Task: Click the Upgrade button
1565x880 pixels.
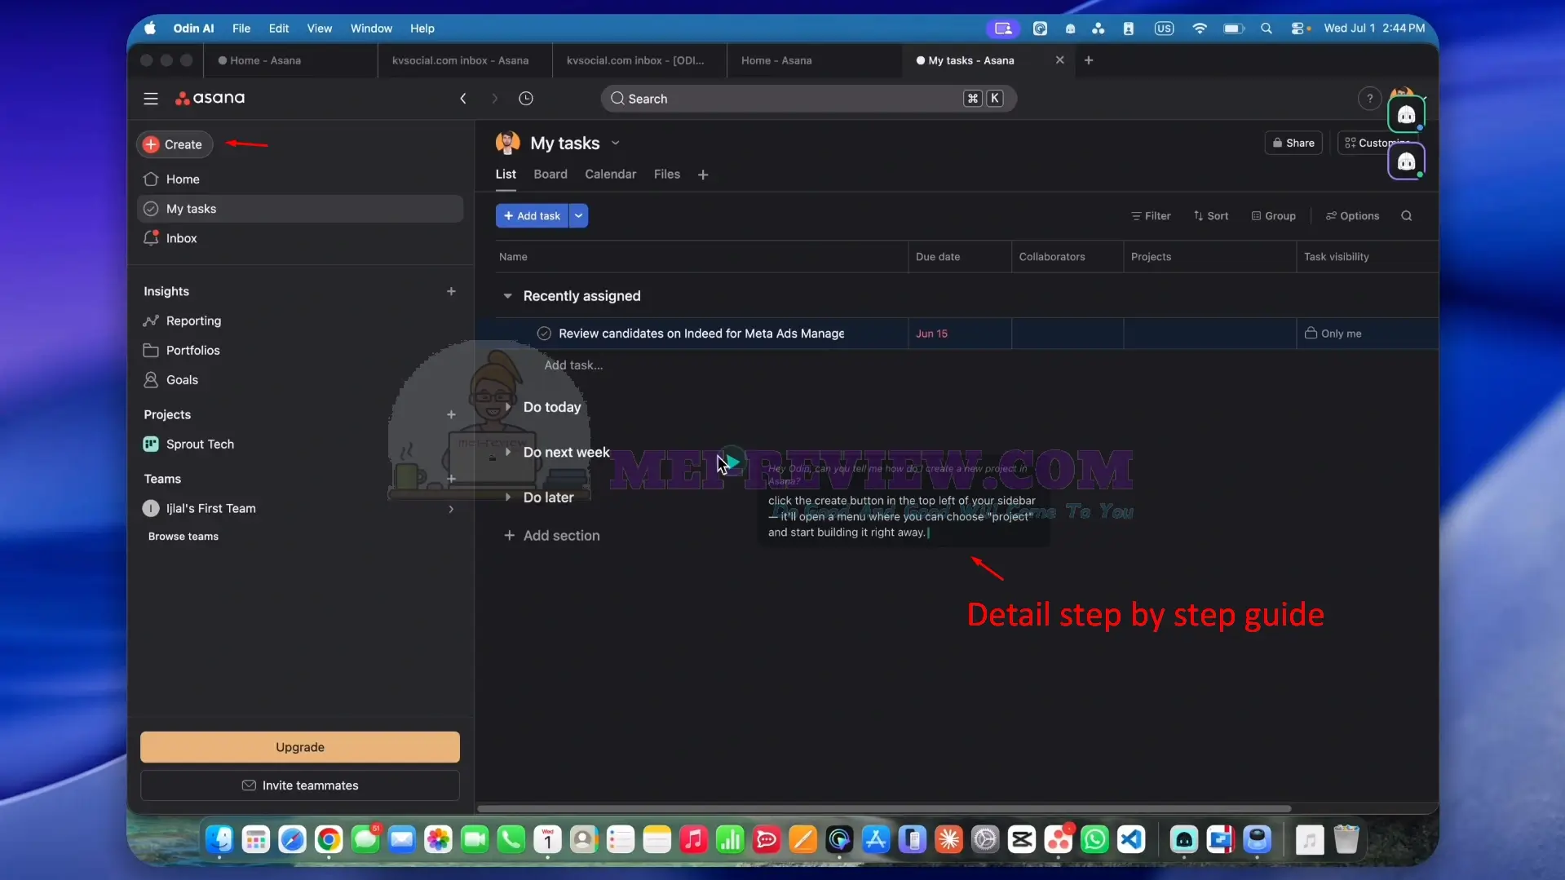Action: 300,747
